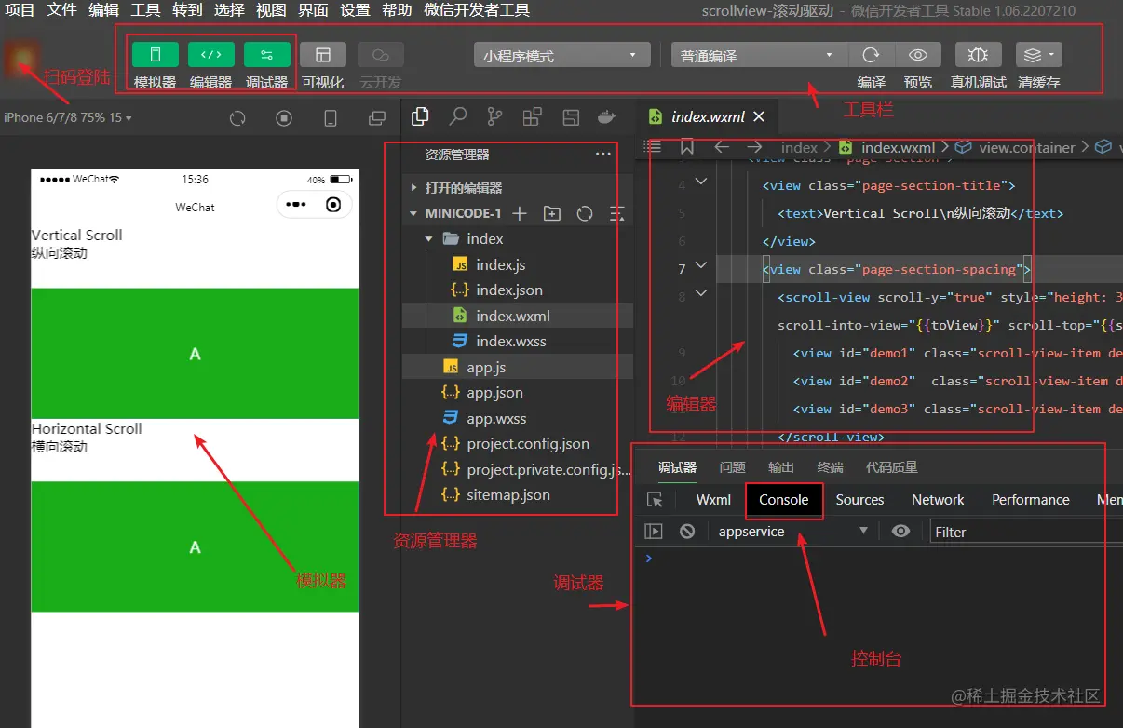Switch to the 代码质量 code quality tab
1123x728 pixels.
(x=892, y=467)
